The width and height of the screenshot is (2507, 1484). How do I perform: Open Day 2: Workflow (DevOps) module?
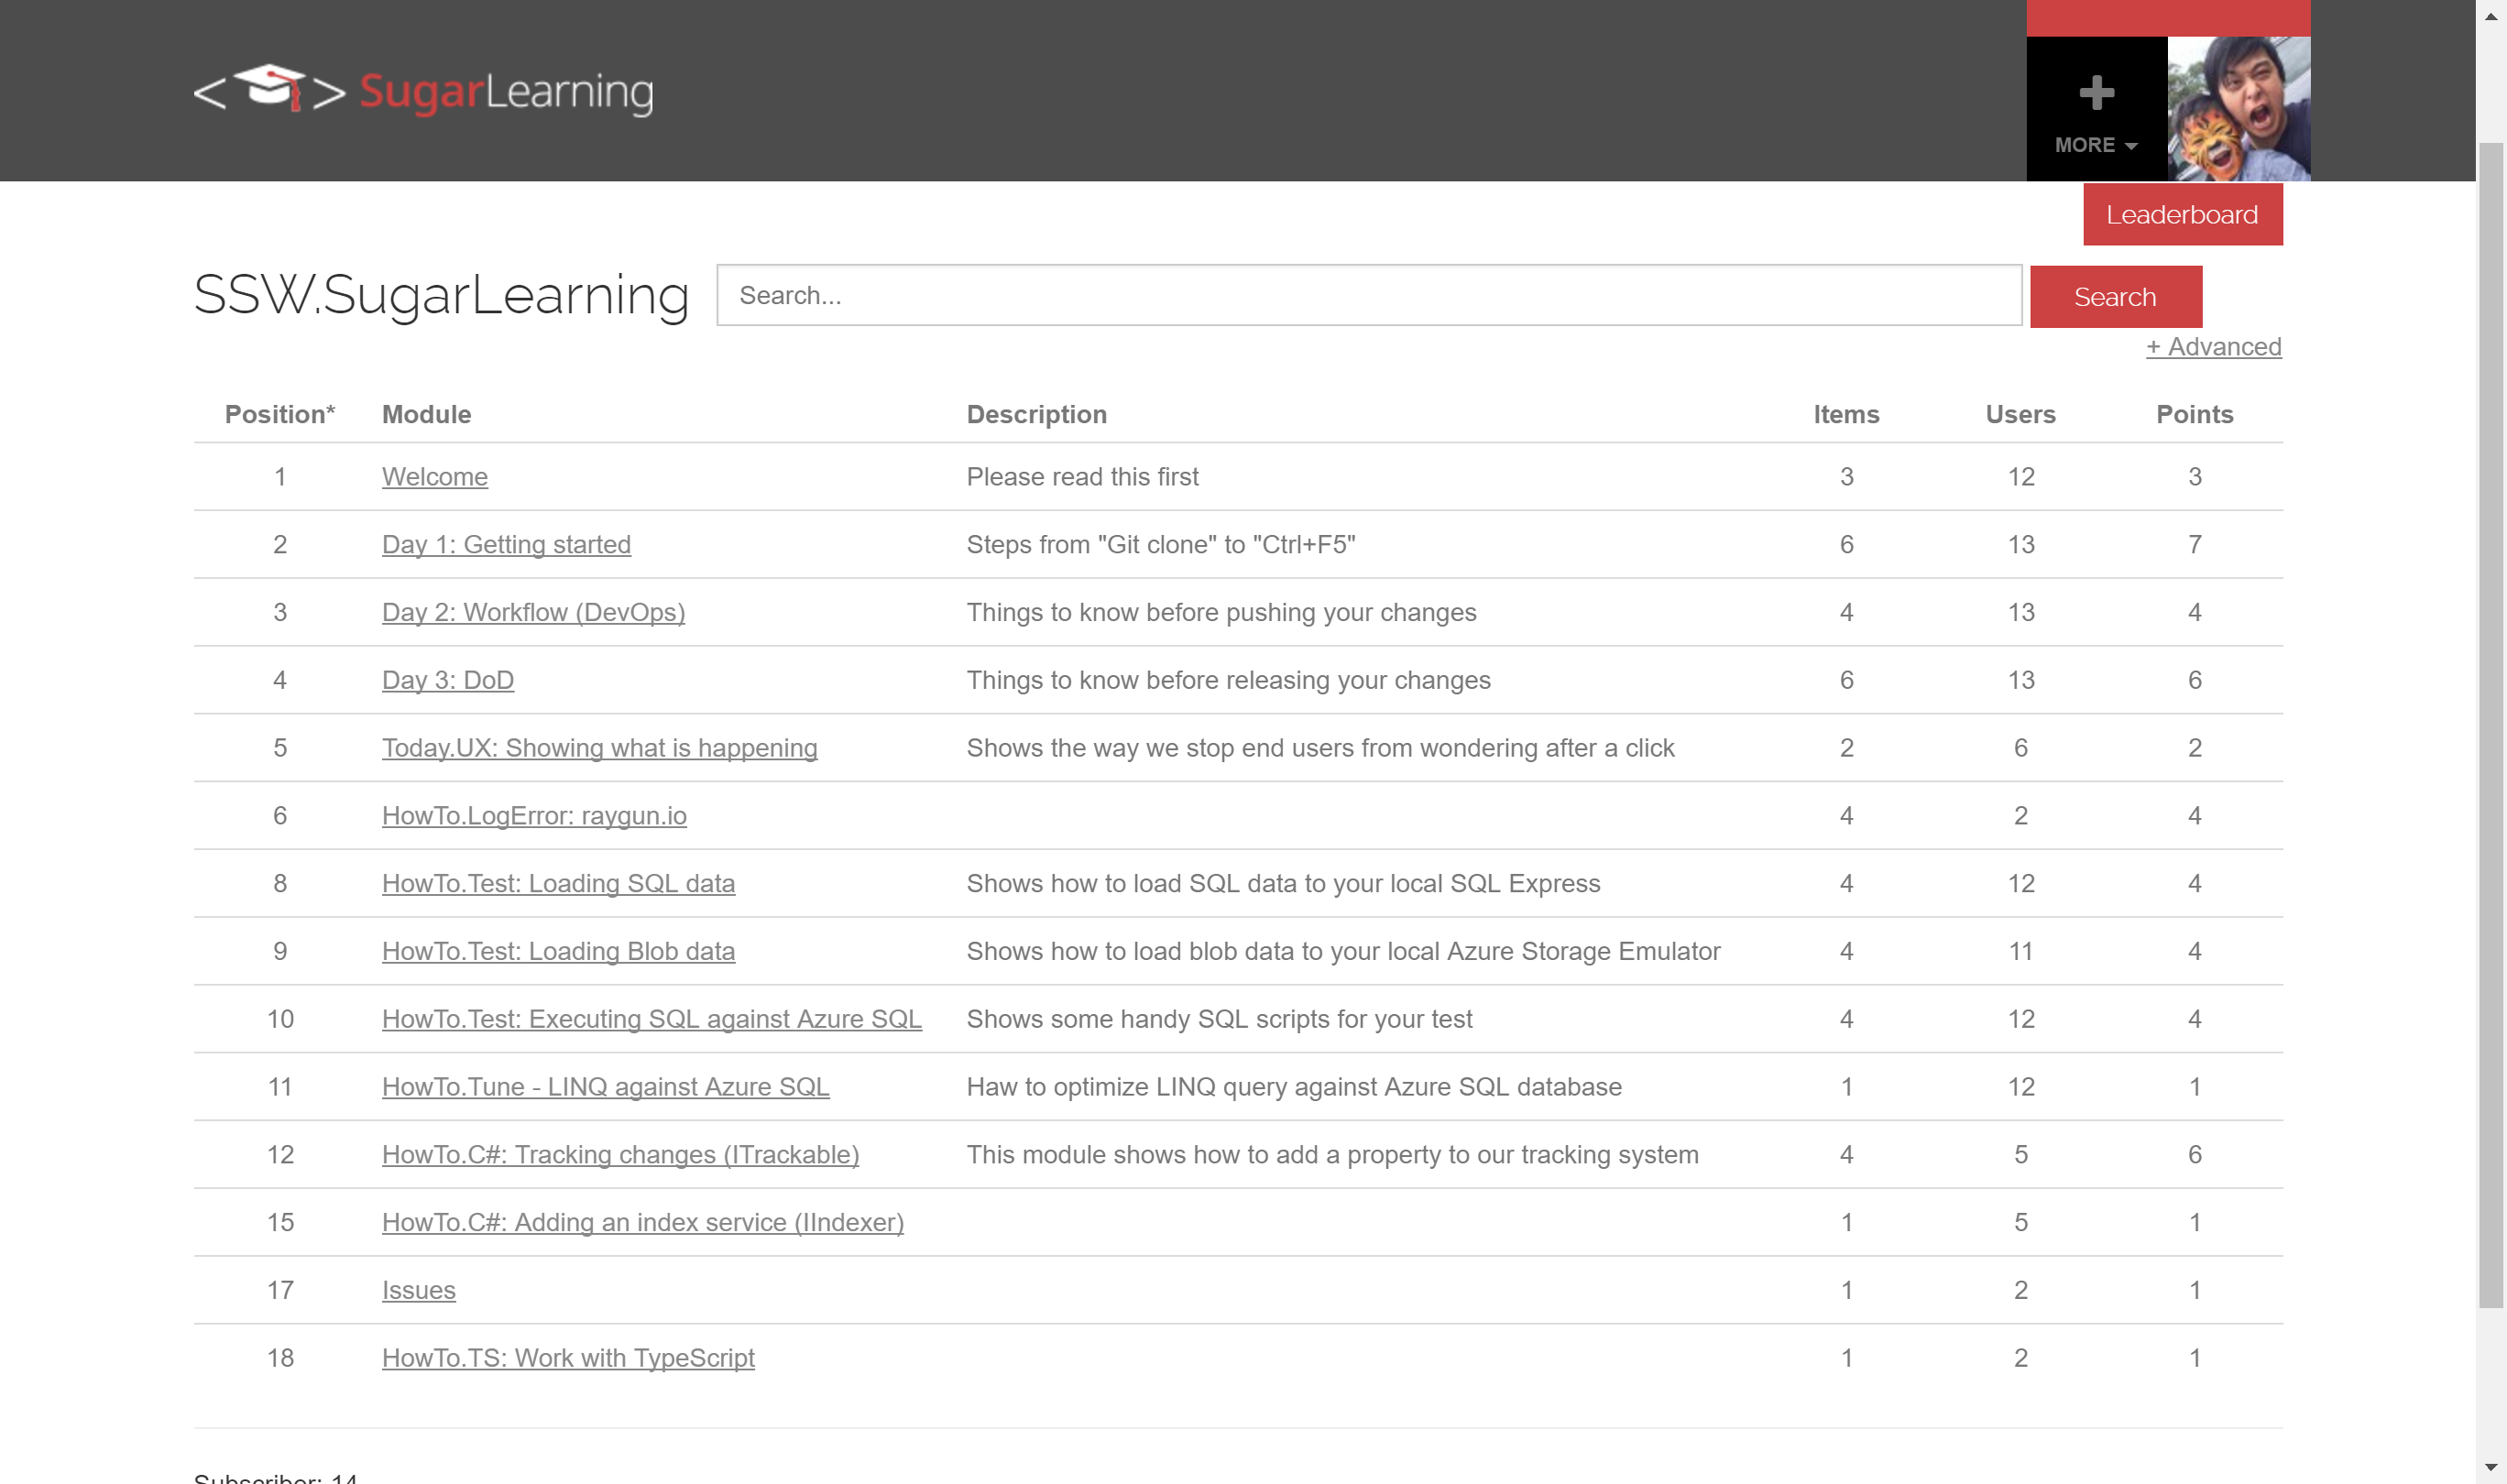click(x=533, y=613)
